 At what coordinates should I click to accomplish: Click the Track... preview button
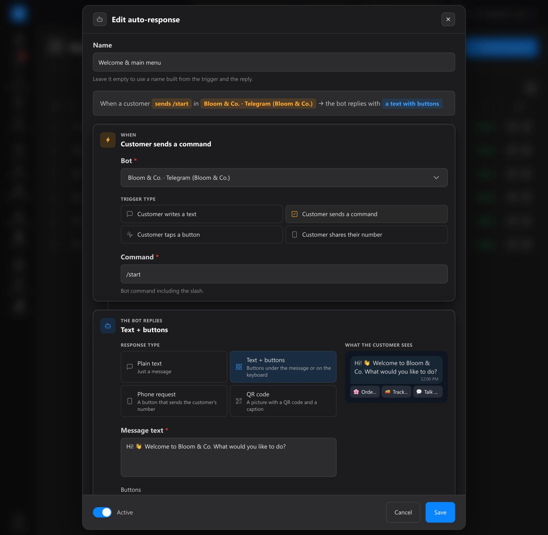point(396,392)
